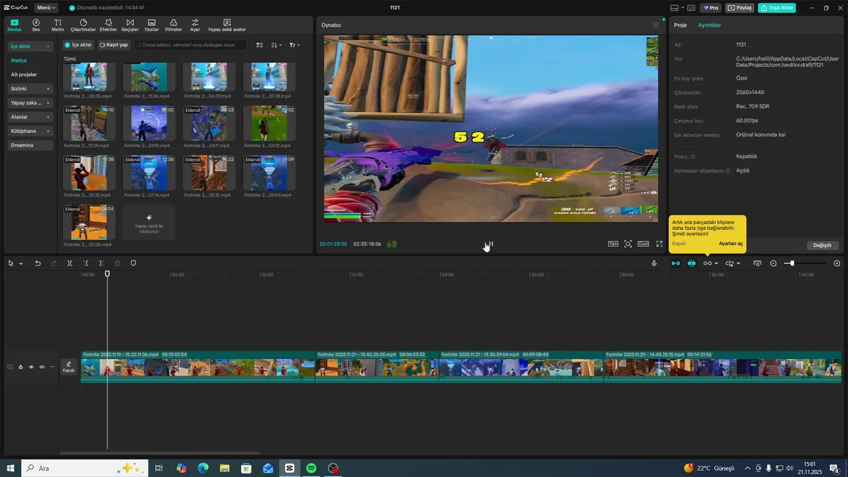Click the timeline zoom-out magnifier

tap(773, 263)
